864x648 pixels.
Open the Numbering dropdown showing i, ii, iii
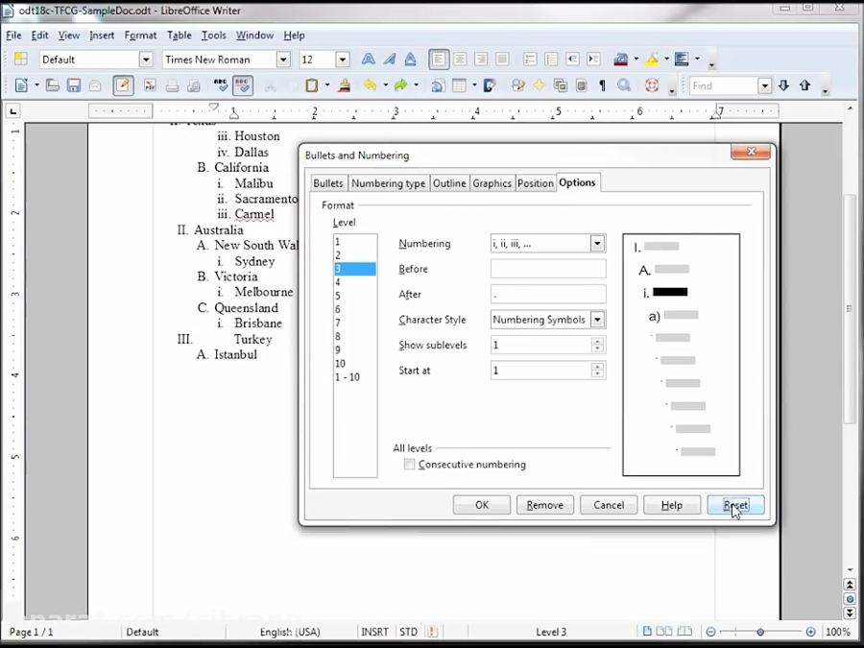[597, 243]
